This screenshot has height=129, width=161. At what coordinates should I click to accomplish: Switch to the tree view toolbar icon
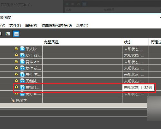(8, 34)
